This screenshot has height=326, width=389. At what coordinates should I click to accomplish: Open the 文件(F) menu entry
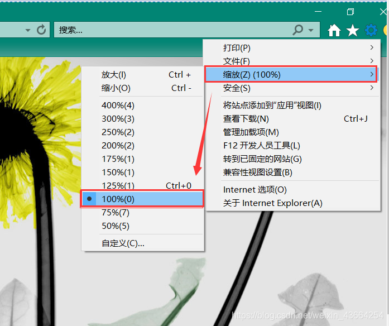292,61
